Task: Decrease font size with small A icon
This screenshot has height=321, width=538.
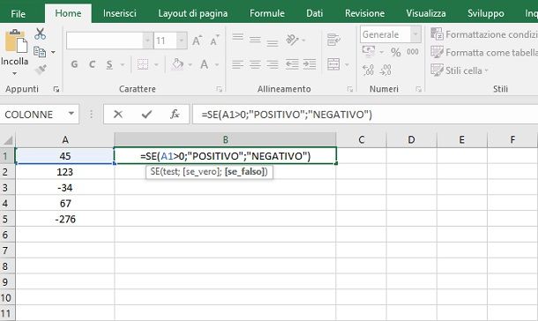Action: (214, 41)
